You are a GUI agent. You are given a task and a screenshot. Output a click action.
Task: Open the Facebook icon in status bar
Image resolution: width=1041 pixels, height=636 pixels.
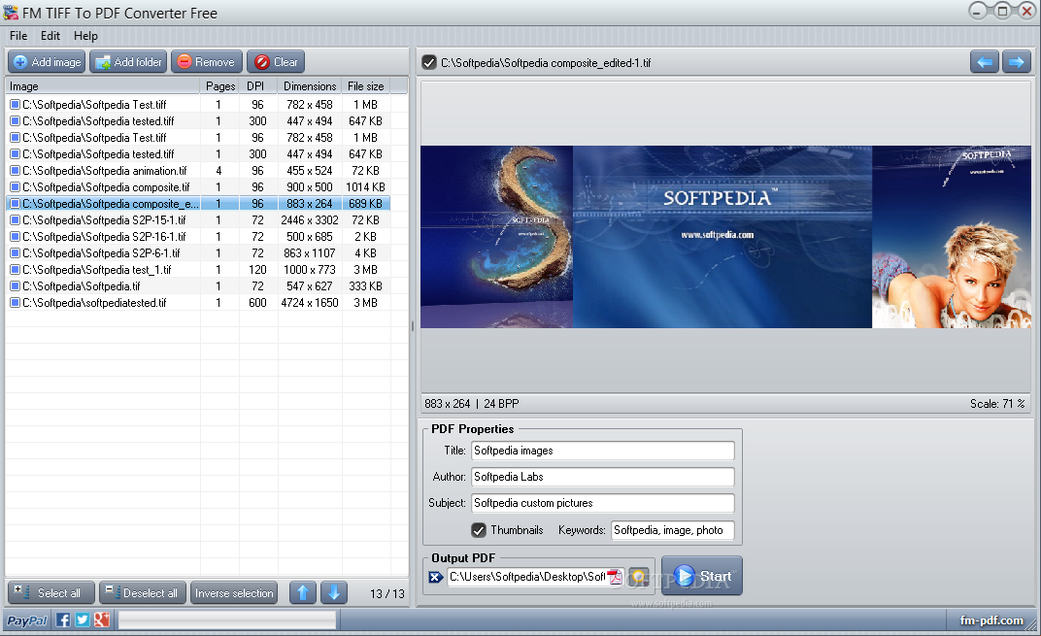coord(63,620)
